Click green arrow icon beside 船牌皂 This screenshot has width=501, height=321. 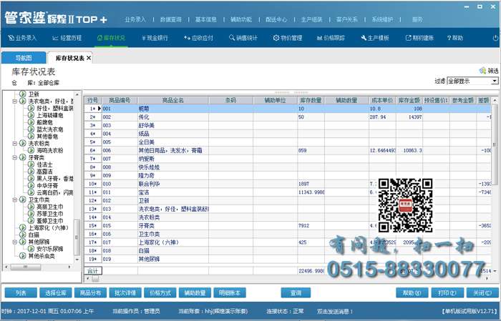pos(31,122)
